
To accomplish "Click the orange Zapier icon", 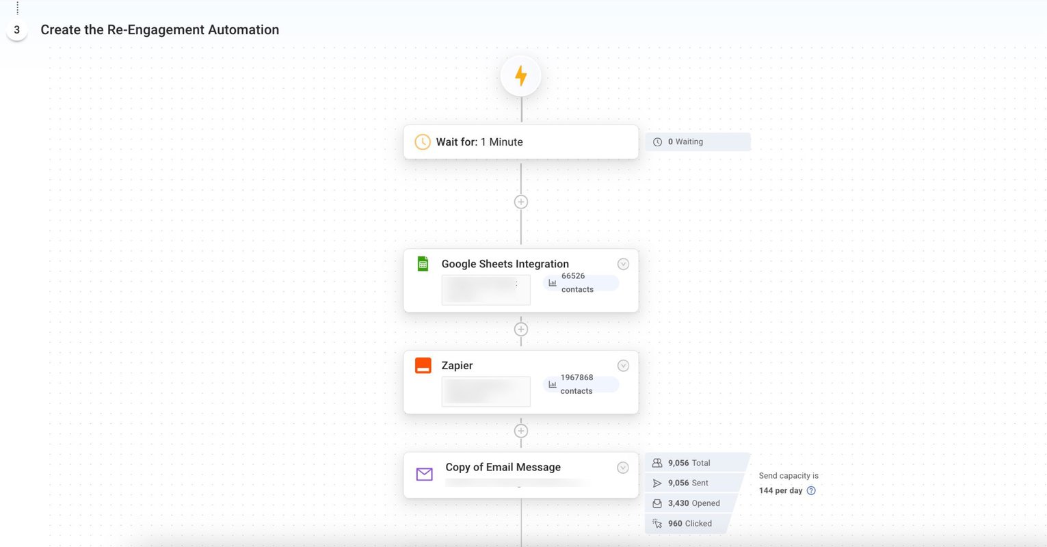I will click(x=423, y=365).
